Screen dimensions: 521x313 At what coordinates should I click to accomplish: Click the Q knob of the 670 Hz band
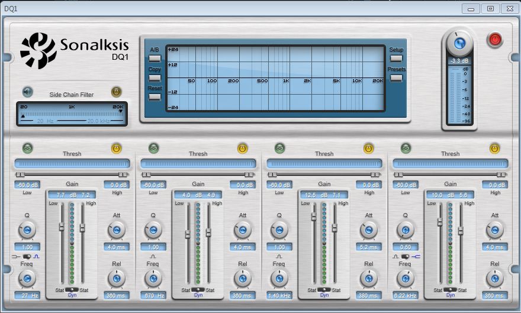[x=153, y=230]
